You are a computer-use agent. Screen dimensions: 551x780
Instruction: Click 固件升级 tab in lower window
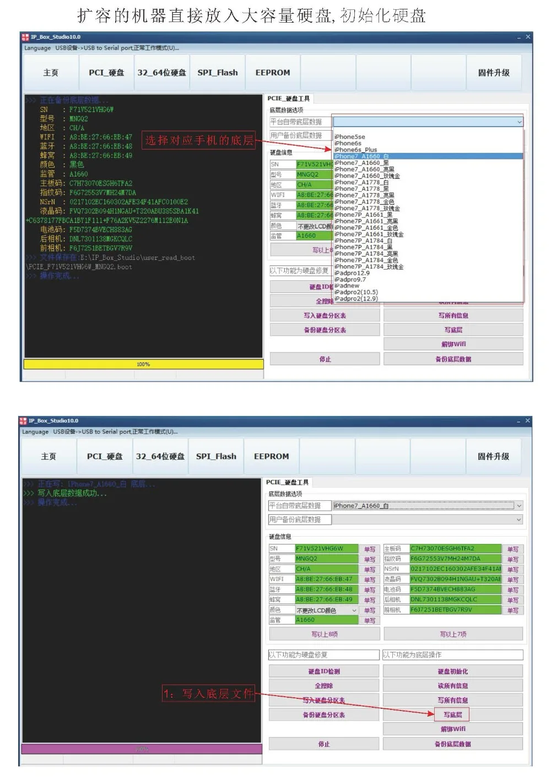coord(494,457)
